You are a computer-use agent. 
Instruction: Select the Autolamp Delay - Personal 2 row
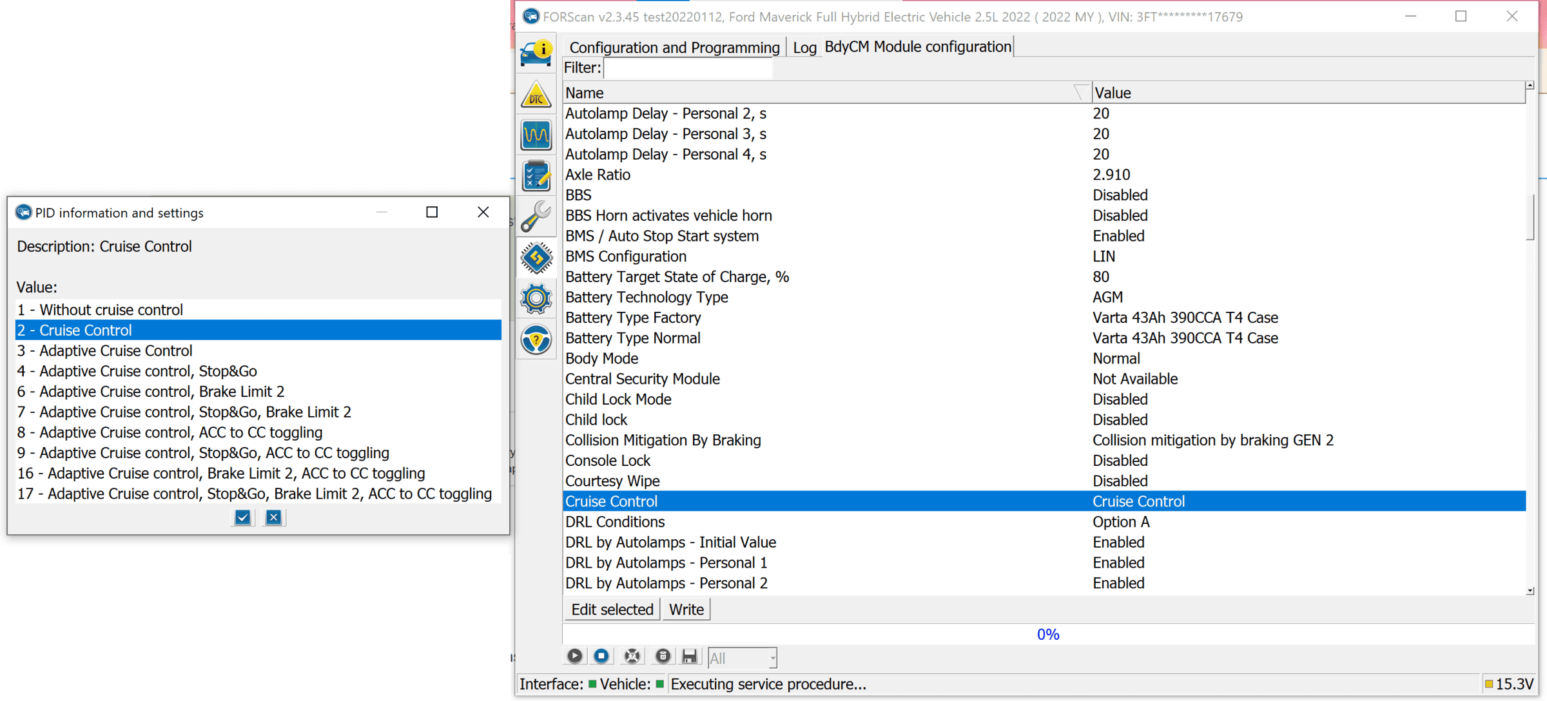1044,113
